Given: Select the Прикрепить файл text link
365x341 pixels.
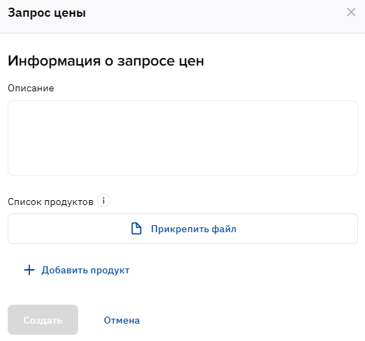Looking at the screenshot, I should click(x=194, y=229).
